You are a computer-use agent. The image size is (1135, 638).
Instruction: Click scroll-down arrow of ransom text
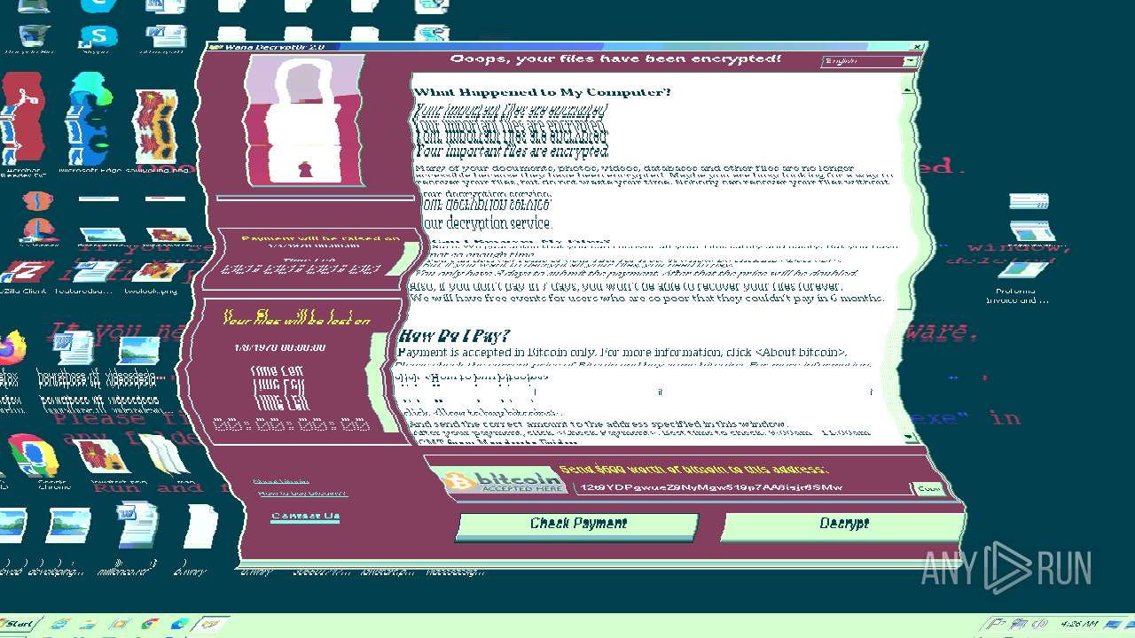tap(907, 436)
